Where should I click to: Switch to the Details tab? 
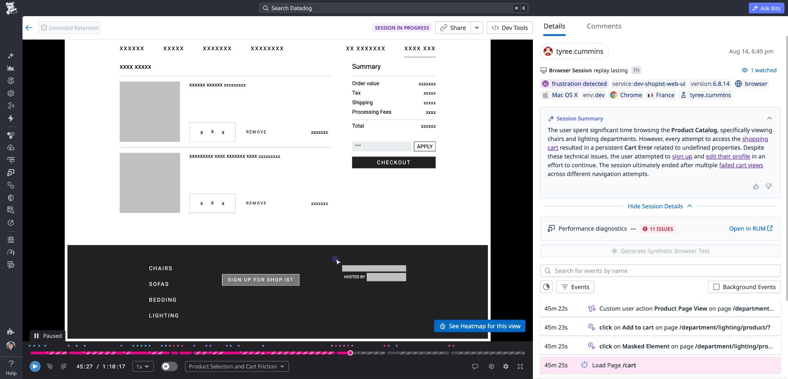554,26
